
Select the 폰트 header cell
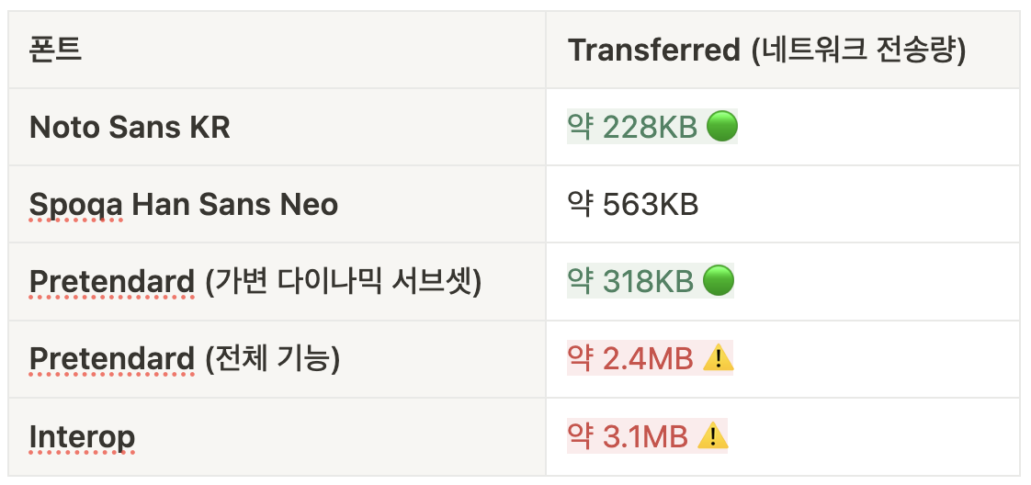[x=56, y=50]
